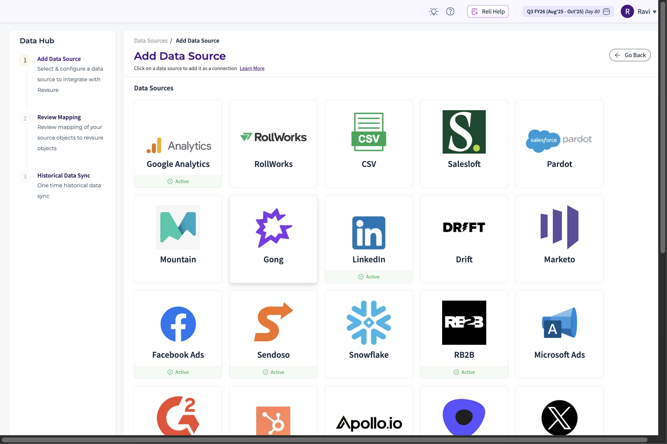Navigate to Data Sources breadcrumb
Viewport: 667px width, 444px height.
(x=150, y=41)
